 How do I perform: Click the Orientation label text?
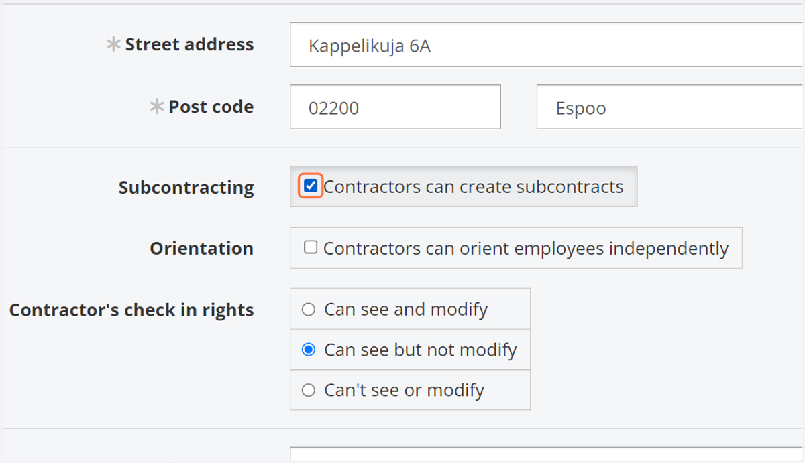point(201,249)
